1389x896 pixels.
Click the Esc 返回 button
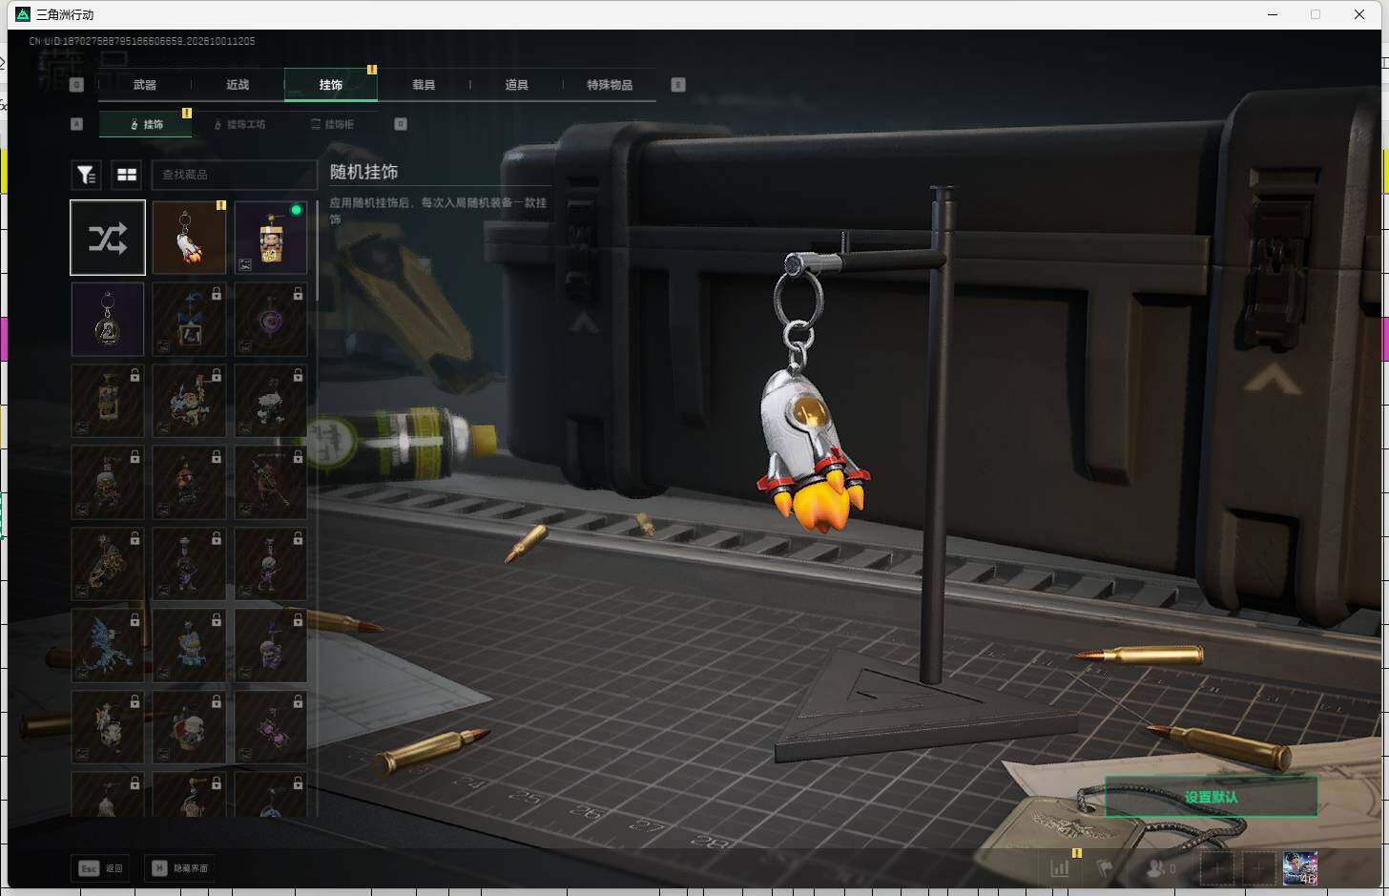[101, 868]
